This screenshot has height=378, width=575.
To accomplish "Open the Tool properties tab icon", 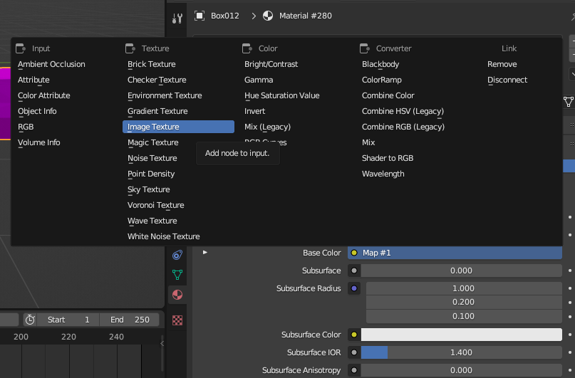I will click(x=177, y=18).
